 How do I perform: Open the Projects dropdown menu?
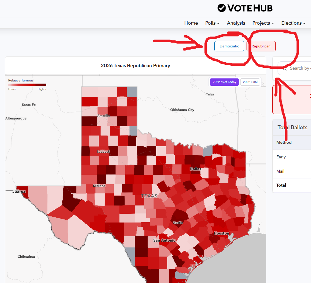[x=263, y=23]
